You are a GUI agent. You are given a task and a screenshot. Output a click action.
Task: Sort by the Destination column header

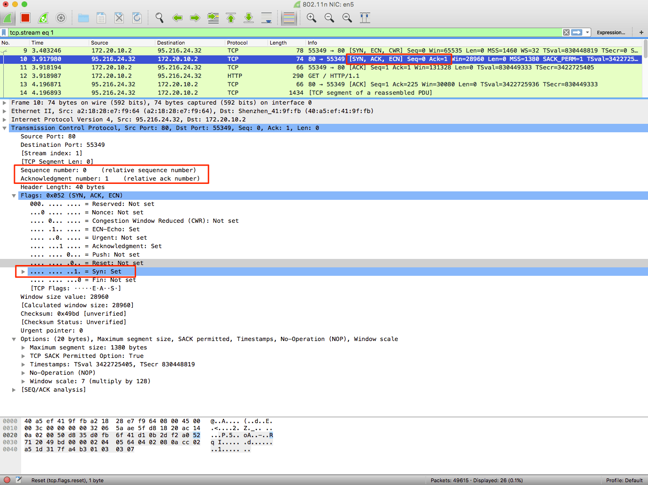point(190,43)
